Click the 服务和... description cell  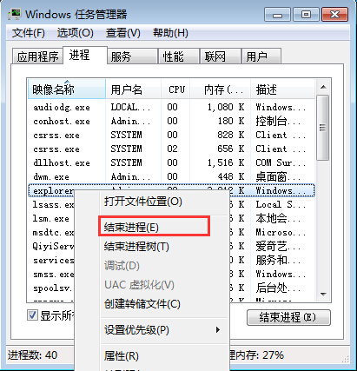278,260
